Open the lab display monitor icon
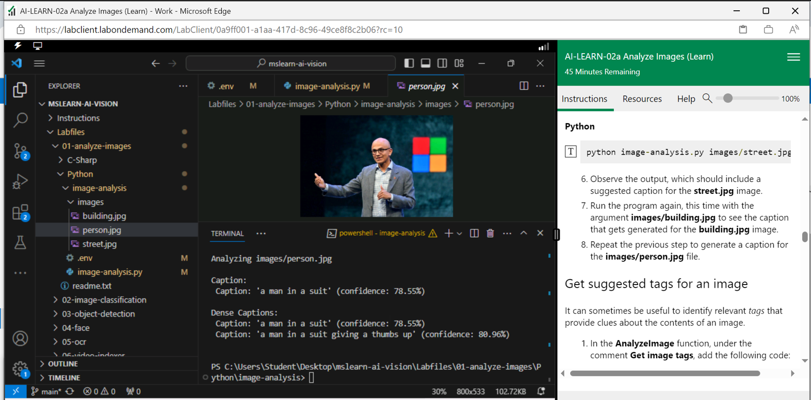This screenshot has width=811, height=400. 38,46
